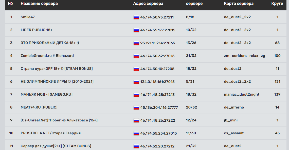Click the zm_coridors_relax_zg map name

(244, 56)
